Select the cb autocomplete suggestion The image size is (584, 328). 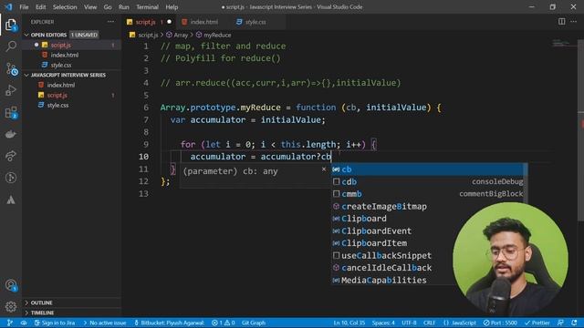coord(427,169)
